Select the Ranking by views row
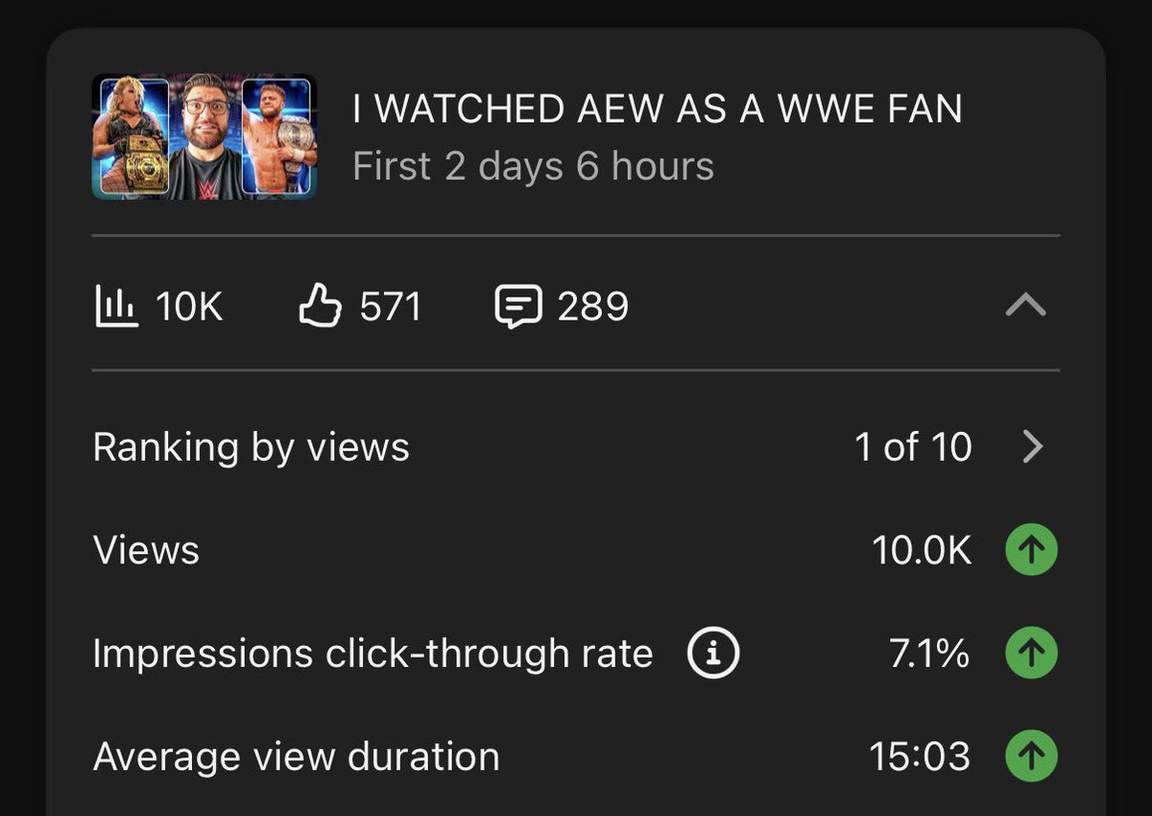 click(576, 446)
